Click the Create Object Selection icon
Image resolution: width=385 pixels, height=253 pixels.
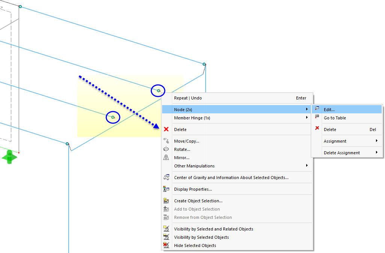pyautogui.click(x=166, y=200)
